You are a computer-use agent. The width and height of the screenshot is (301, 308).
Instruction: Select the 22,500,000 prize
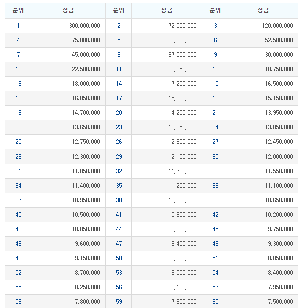pos(86,69)
